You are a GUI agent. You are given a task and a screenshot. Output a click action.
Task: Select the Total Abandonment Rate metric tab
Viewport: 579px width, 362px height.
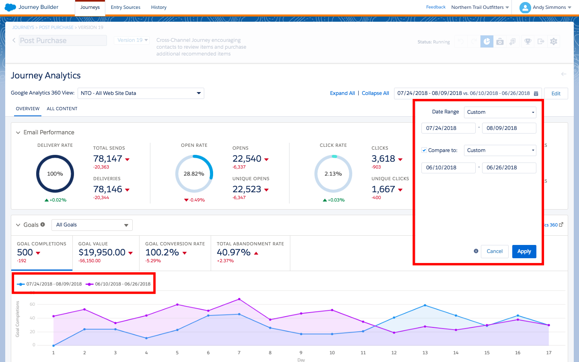pyautogui.click(x=250, y=253)
